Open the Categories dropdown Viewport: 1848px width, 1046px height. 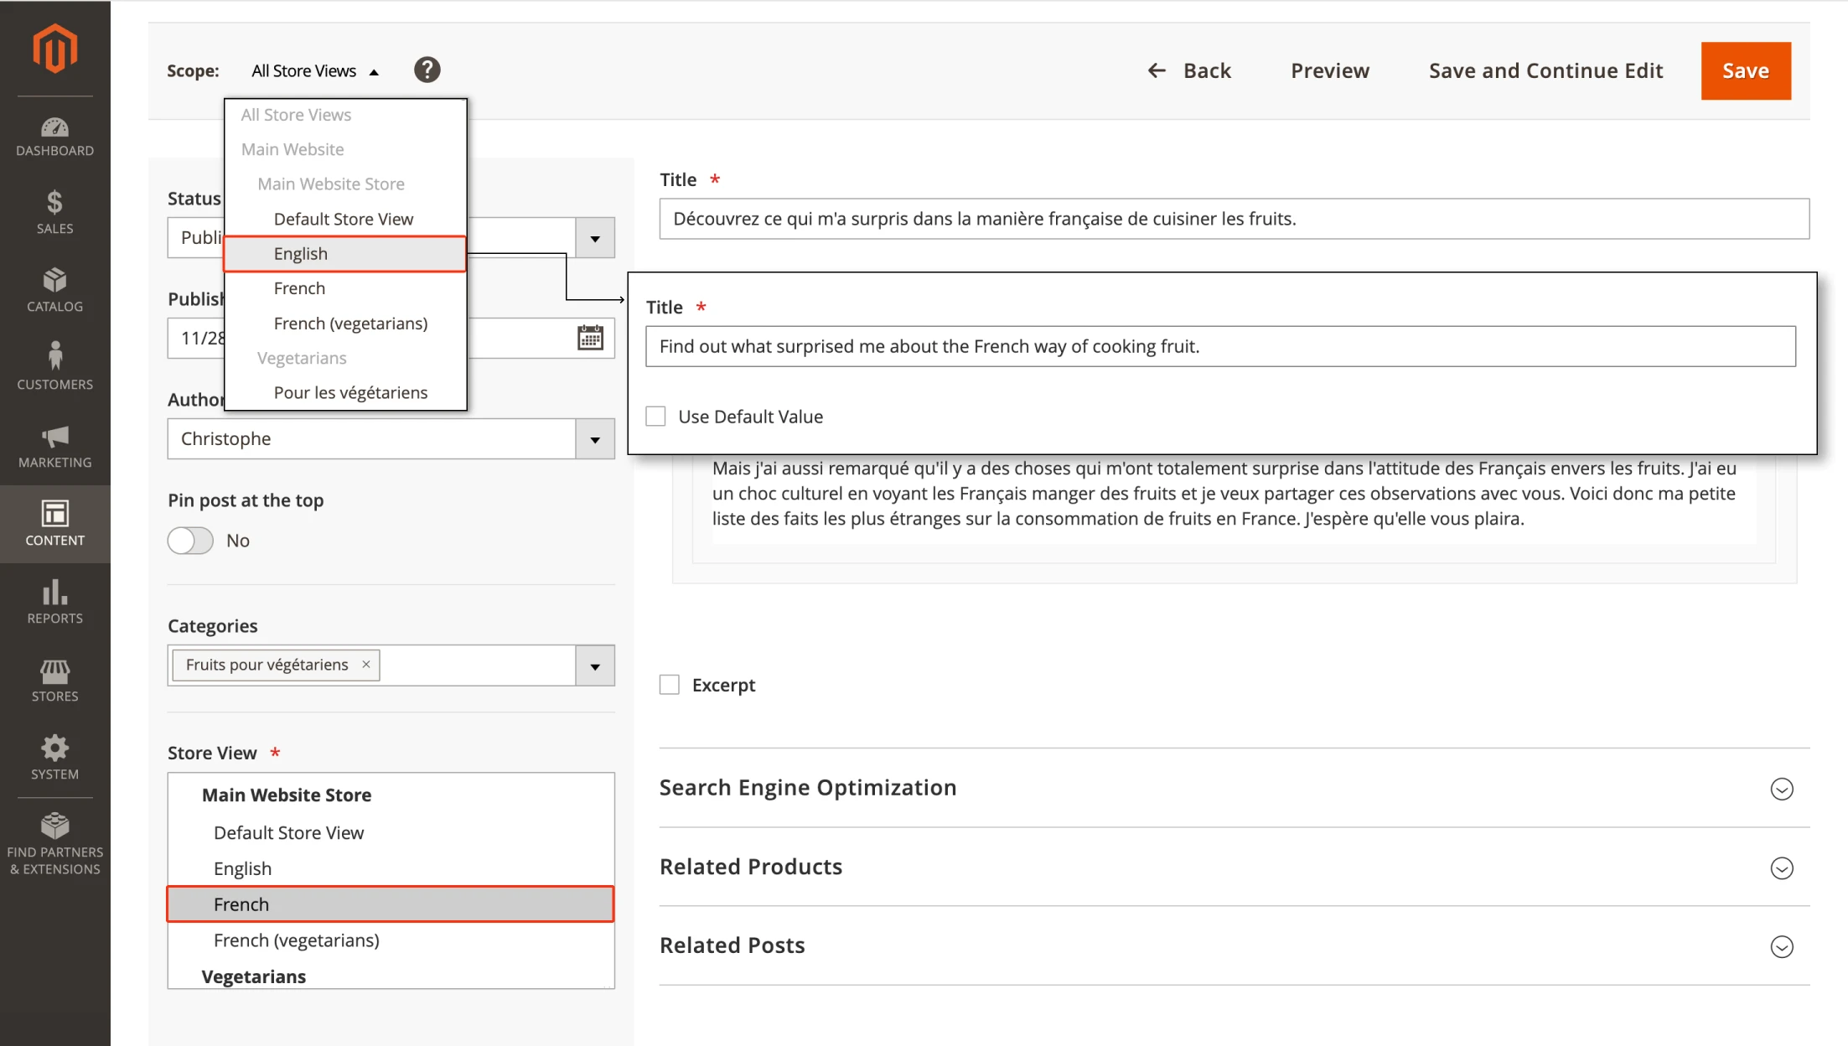pyautogui.click(x=595, y=665)
